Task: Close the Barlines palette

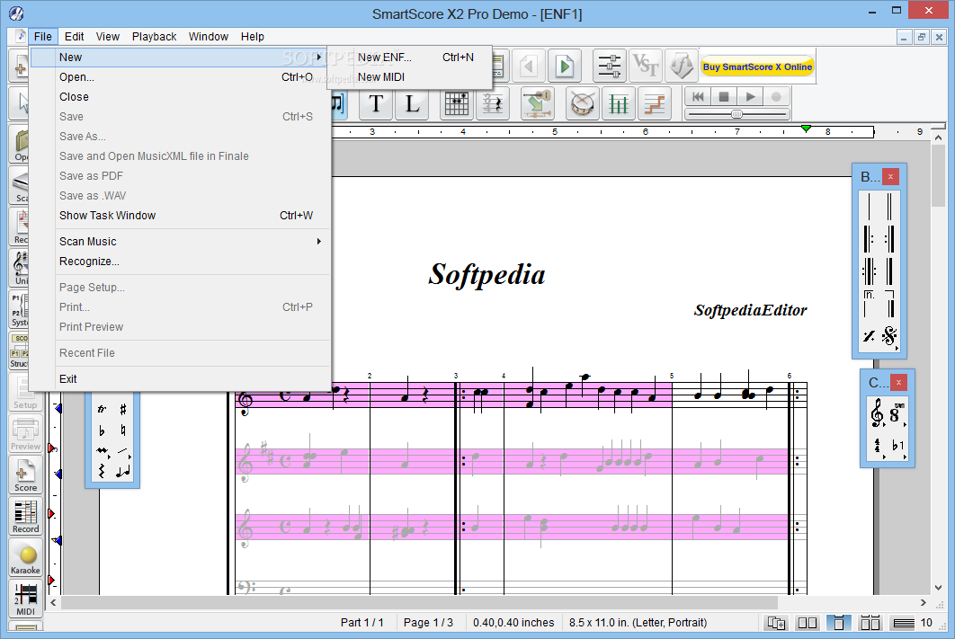Action: pos(890,176)
